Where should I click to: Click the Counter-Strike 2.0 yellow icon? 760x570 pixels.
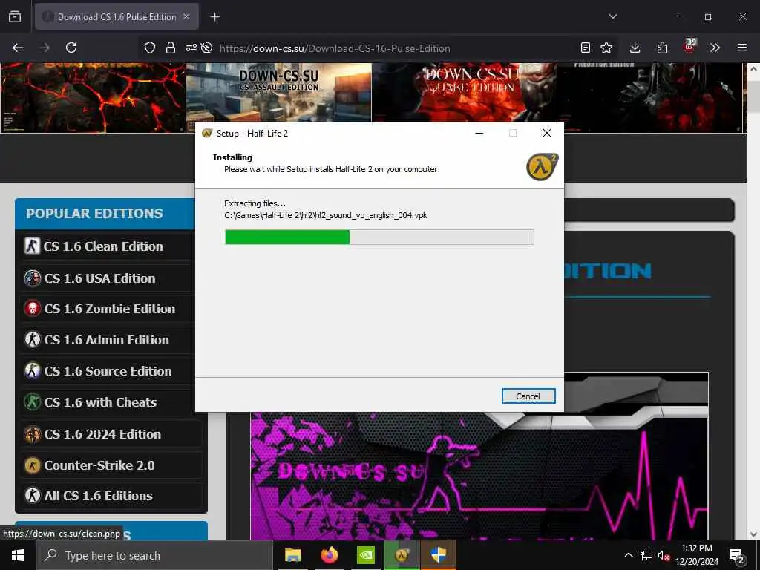(32, 465)
